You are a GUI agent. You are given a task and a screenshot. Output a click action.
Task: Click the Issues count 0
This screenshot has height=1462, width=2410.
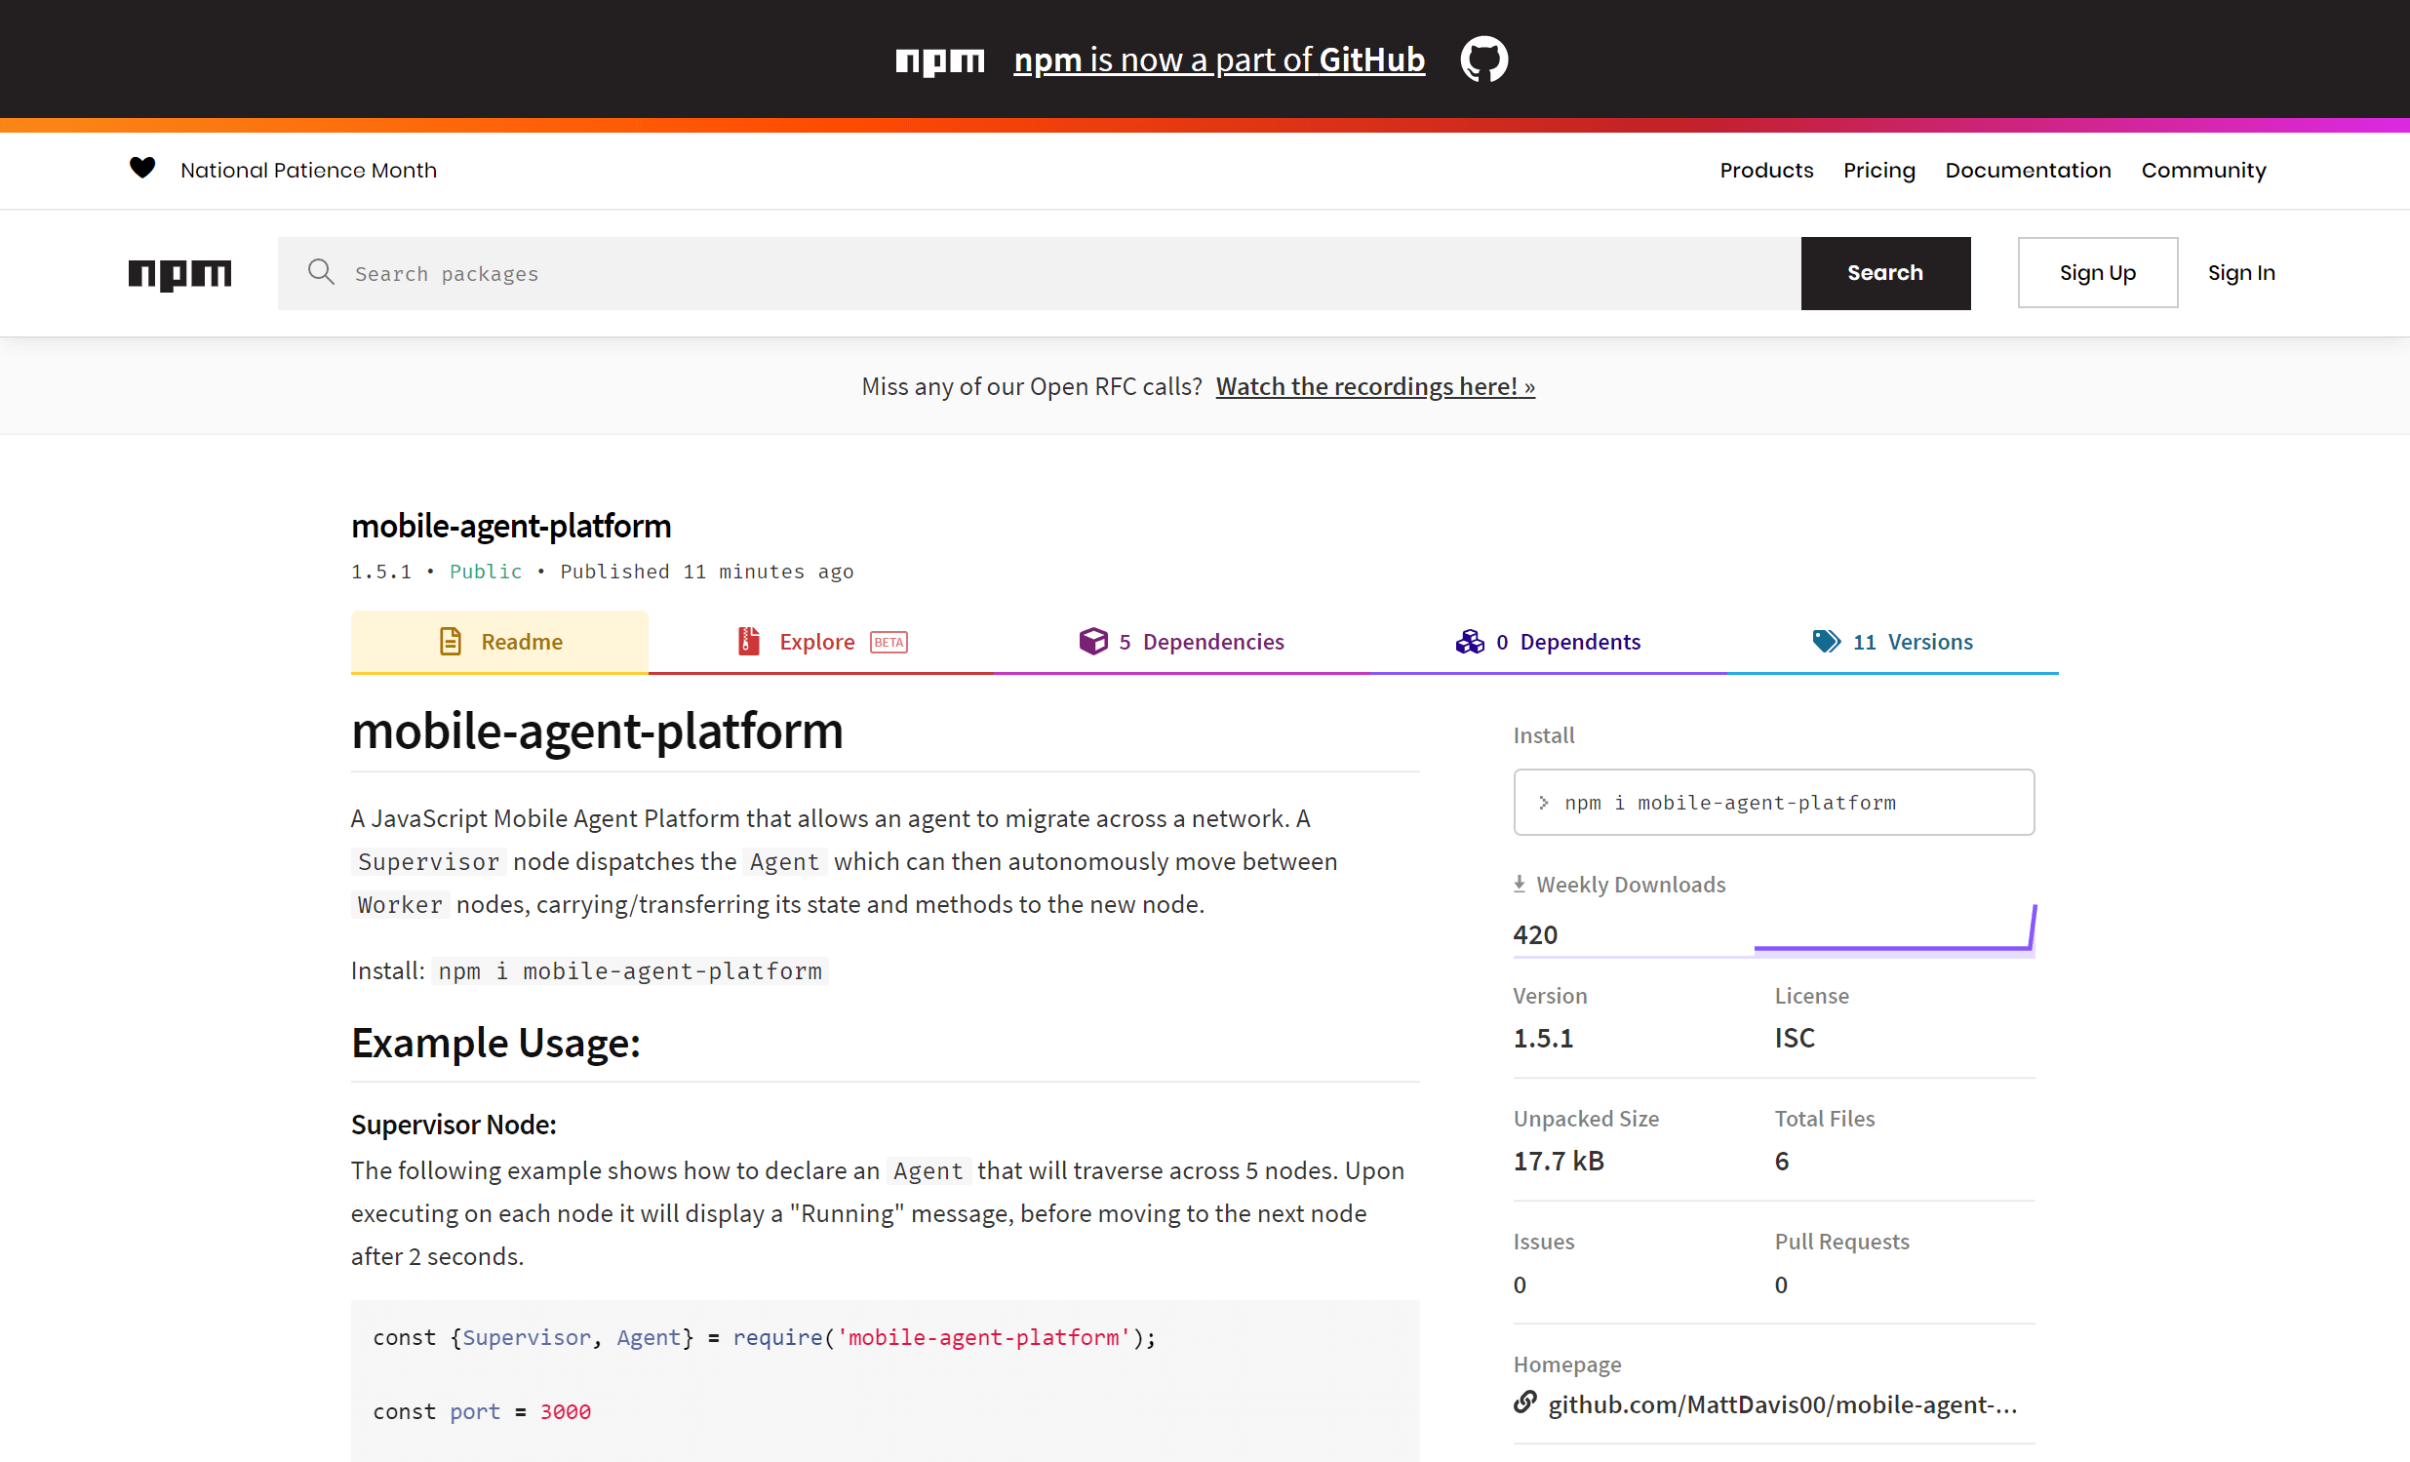(x=1519, y=1285)
